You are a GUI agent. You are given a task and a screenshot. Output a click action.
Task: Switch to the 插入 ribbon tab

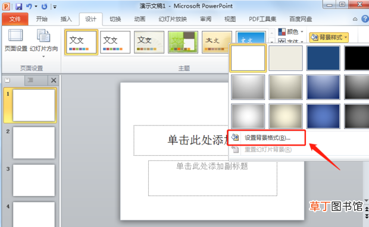[x=66, y=19]
